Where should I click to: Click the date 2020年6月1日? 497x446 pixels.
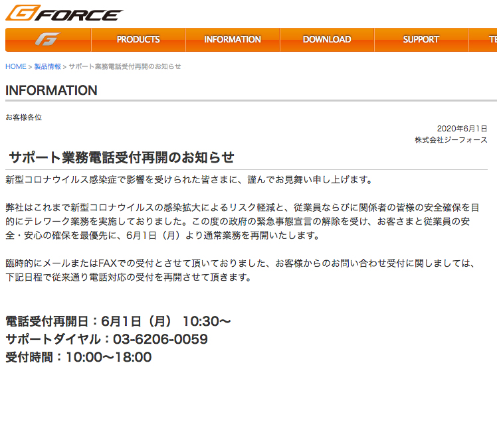(x=462, y=129)
